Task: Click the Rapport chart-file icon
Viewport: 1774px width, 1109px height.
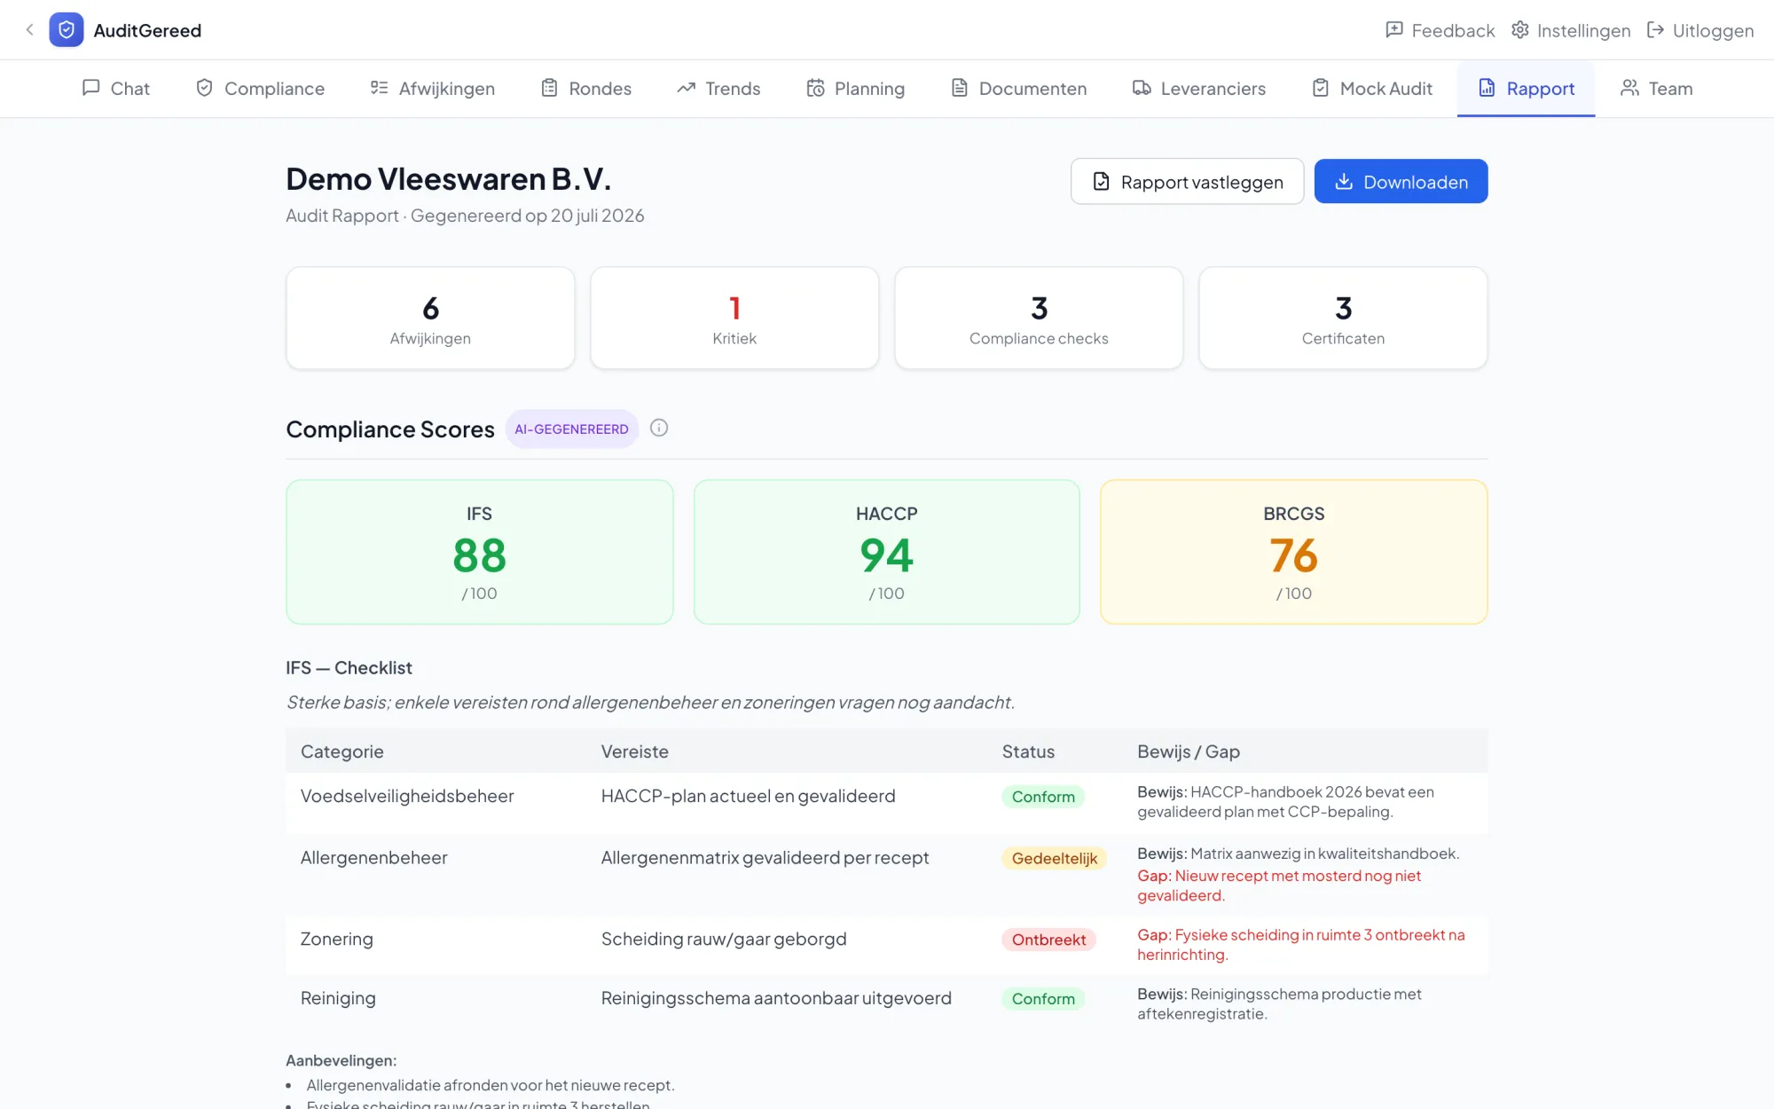Action: 1487,88
